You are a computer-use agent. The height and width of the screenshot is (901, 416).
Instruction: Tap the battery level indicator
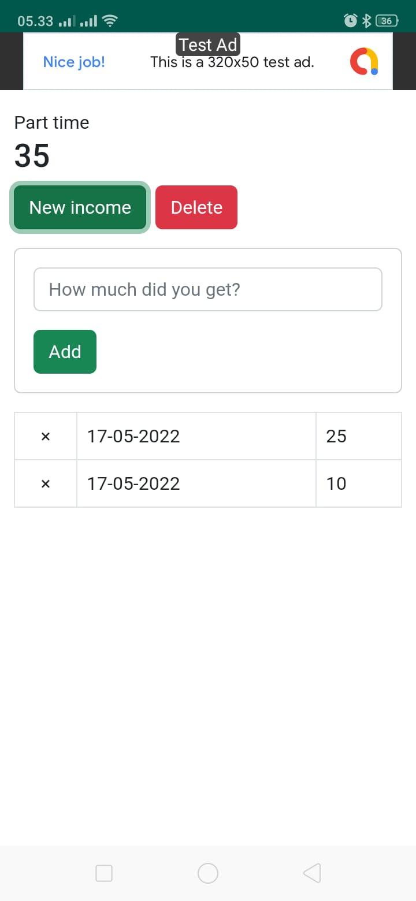coord(387,21)
